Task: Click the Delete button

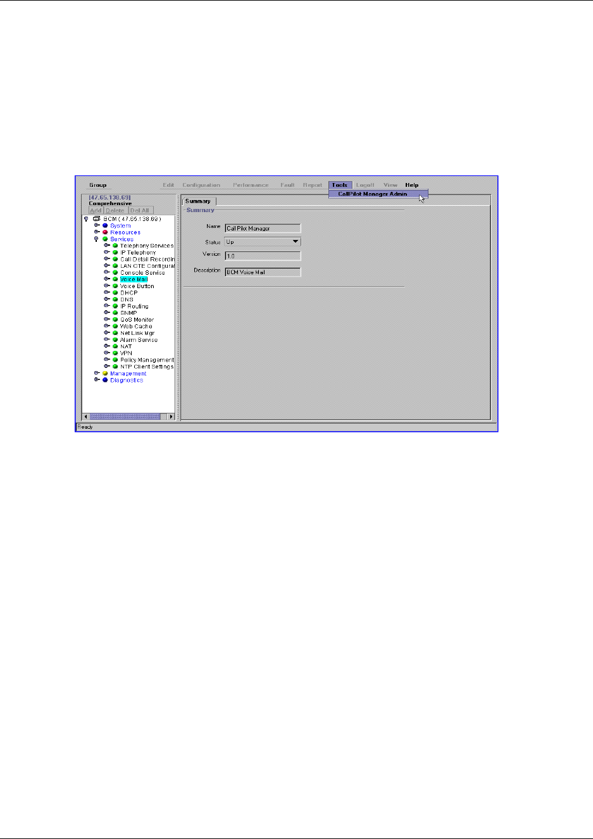Action: 116,211
